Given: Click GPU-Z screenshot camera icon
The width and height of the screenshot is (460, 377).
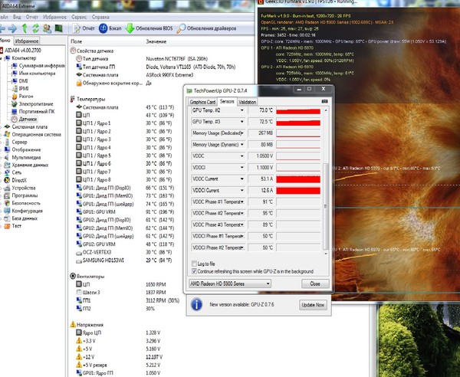Looking at the screenshot, I should 324,101.
